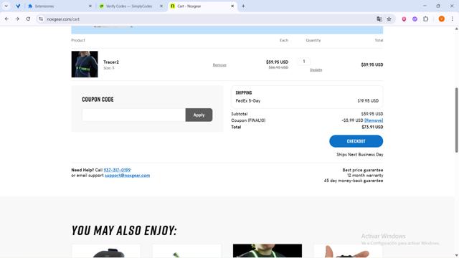This screenshot has width=459, height=258.
Task: Open the pink shield extension icon
Action: tap(404, 19)
